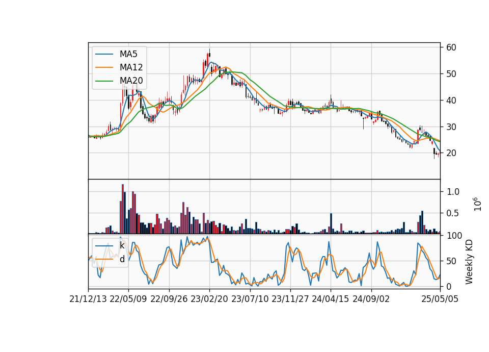Click the volume axis value 0.5
Viewport: 489px width, 352px height.
453,213
